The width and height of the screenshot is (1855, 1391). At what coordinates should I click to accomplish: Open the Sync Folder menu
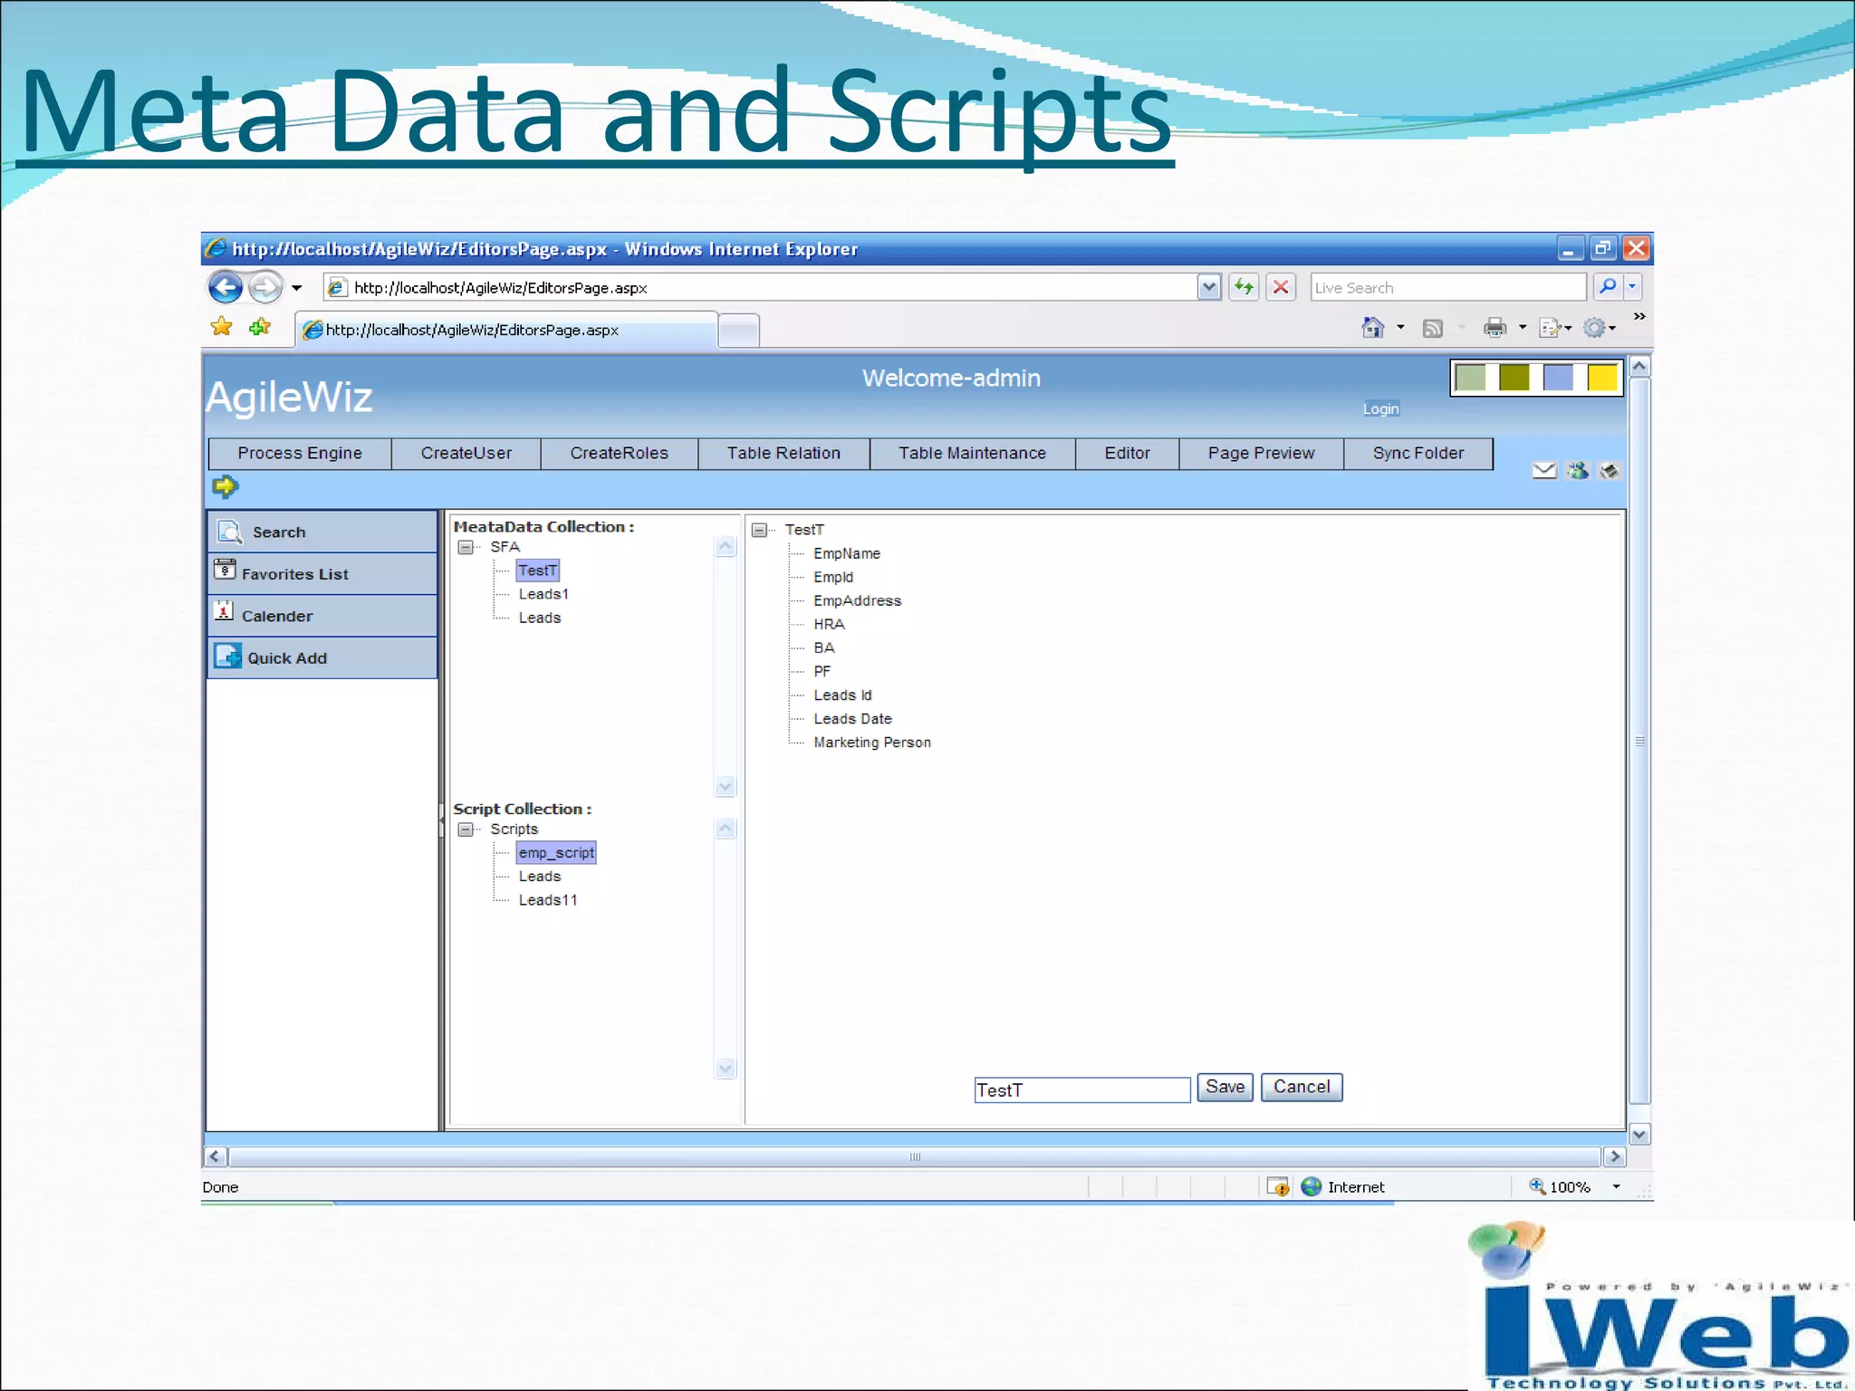point(1418,454)
